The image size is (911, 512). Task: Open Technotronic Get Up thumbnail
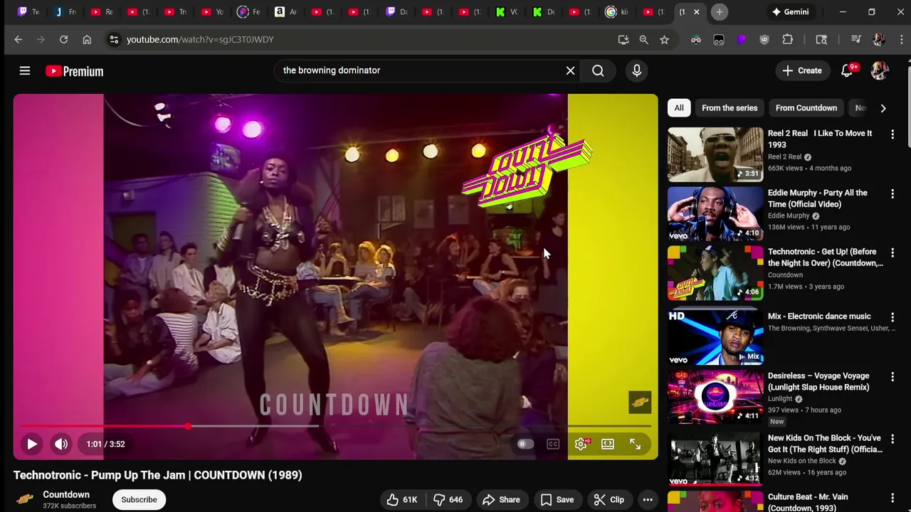click(715, 272)
